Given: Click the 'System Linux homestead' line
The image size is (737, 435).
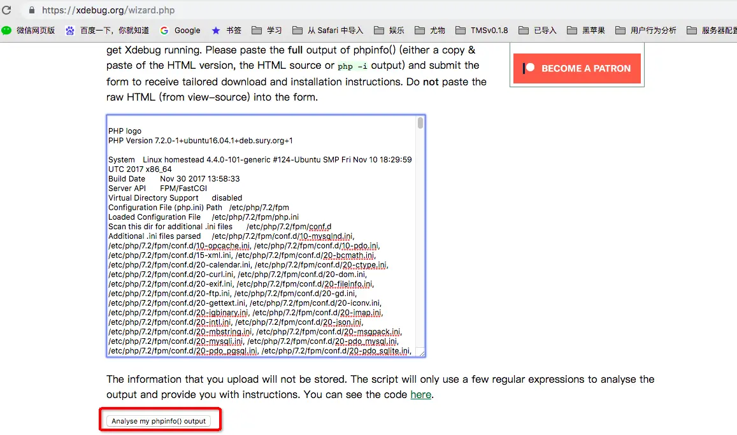Looking at the screenshot, I should pyautogui.click(x=260, y=164).
